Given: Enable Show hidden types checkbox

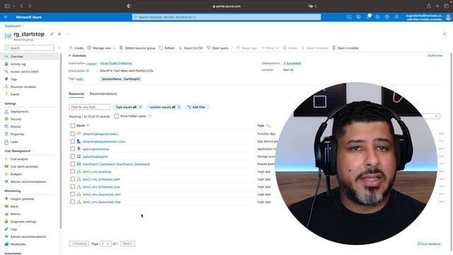Looking at the screenshot, I should [x=116, y=116].
